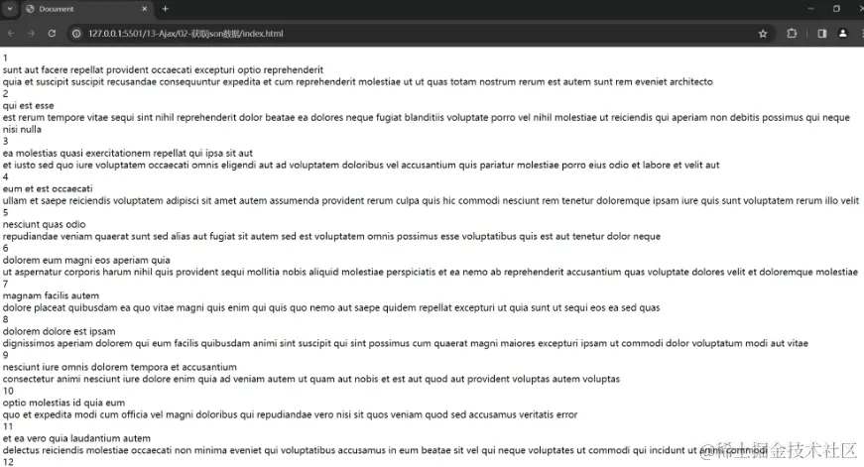Screen dimensions: 864x467
Task: Click line starting 'et iusto sed quo iure'
Action: point(361,166)
